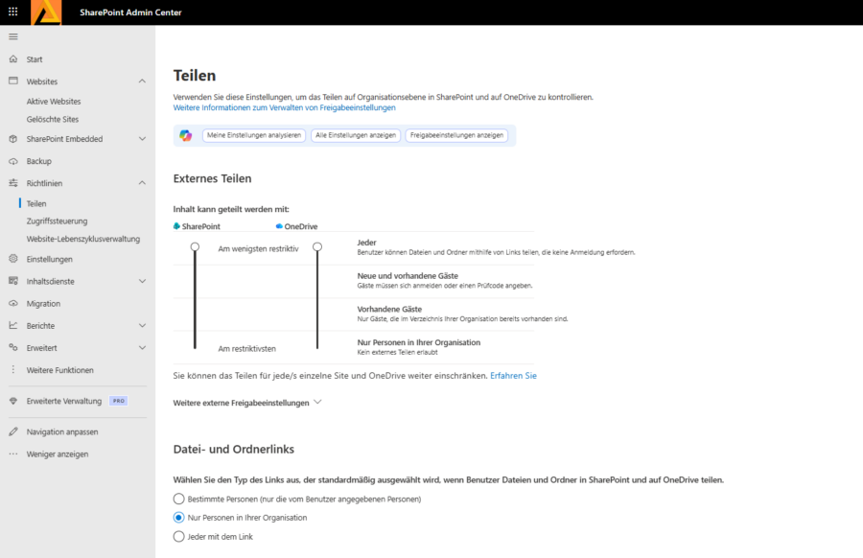Click the Erweiterte Verwaltung diamond icon
The height and width of the screenshot is (558, 863).
13,401
